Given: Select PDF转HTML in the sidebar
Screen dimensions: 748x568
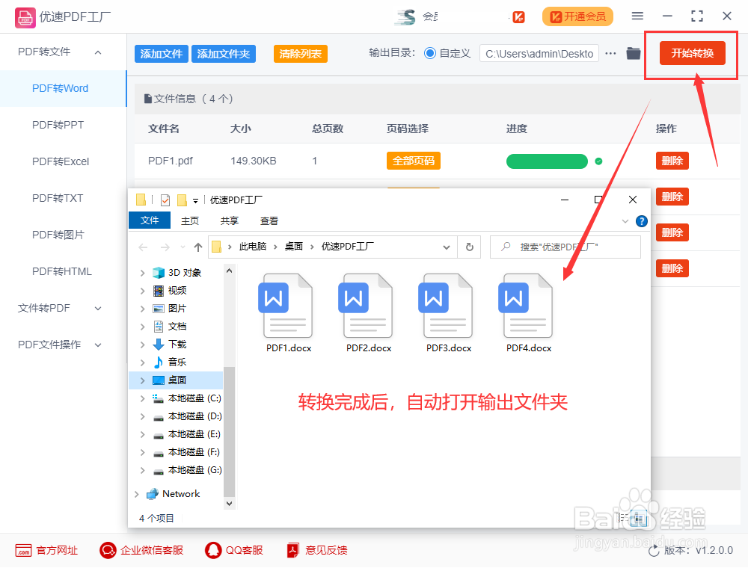Looking at the screenshot, I should coord(61,271).
